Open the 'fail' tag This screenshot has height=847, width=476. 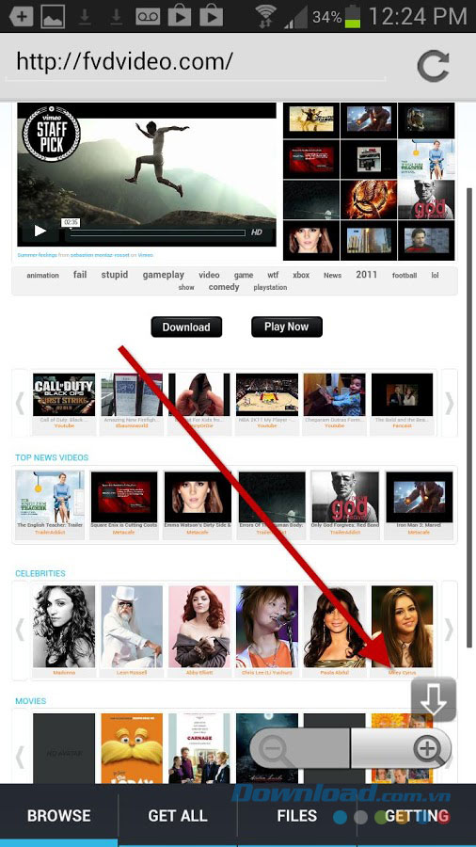[x=80, y=275]
